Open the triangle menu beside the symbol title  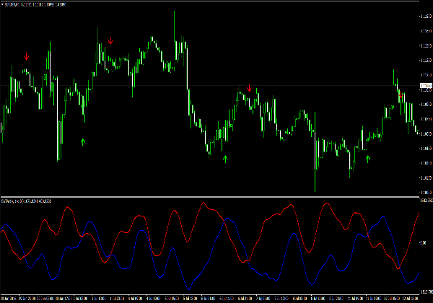click(x=2, y=4)
